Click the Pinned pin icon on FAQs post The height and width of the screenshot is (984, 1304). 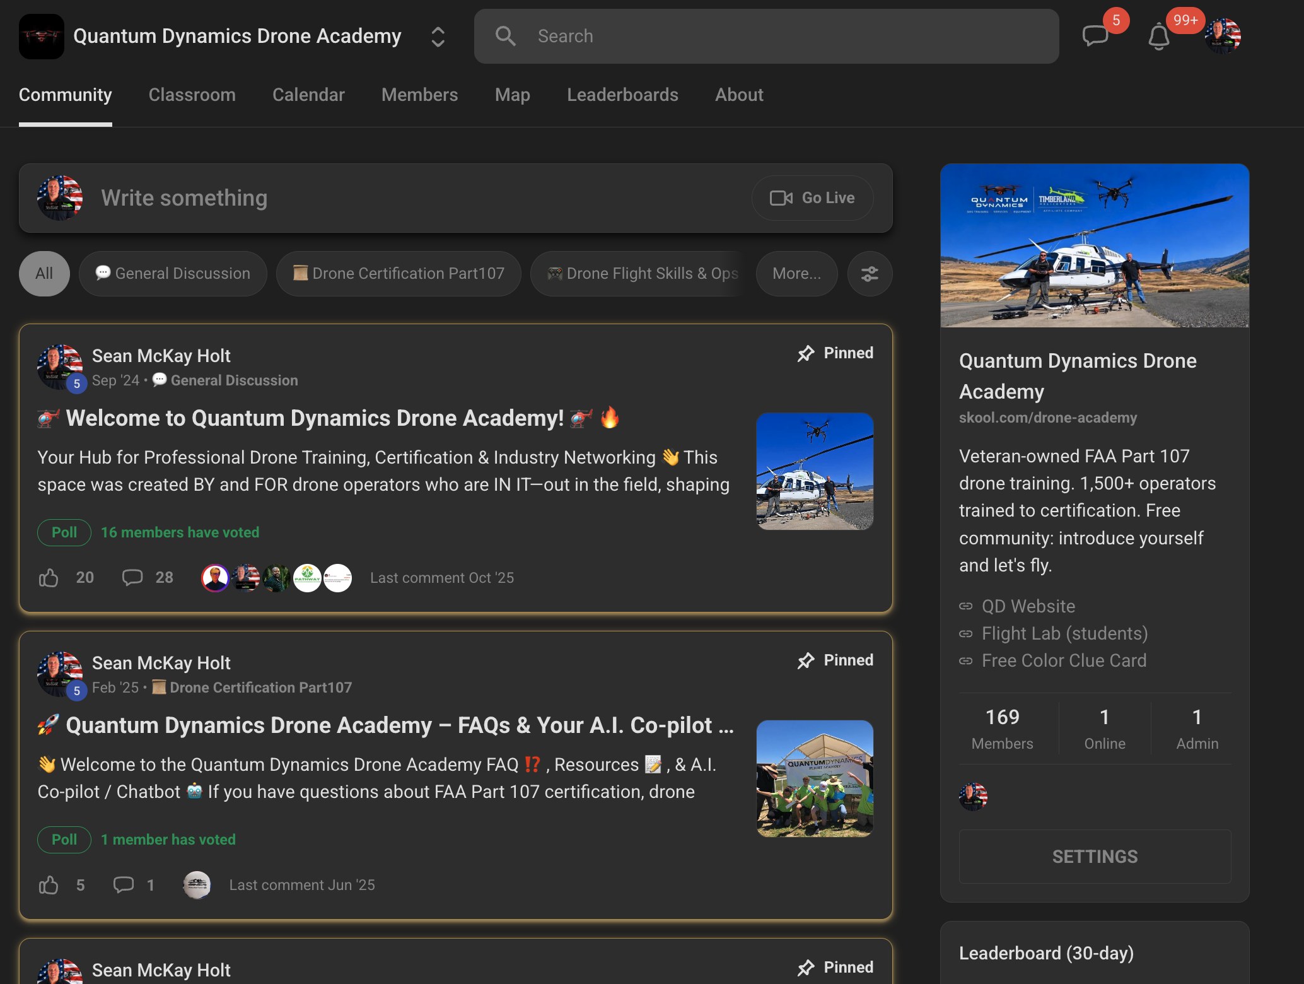(806, 660)
